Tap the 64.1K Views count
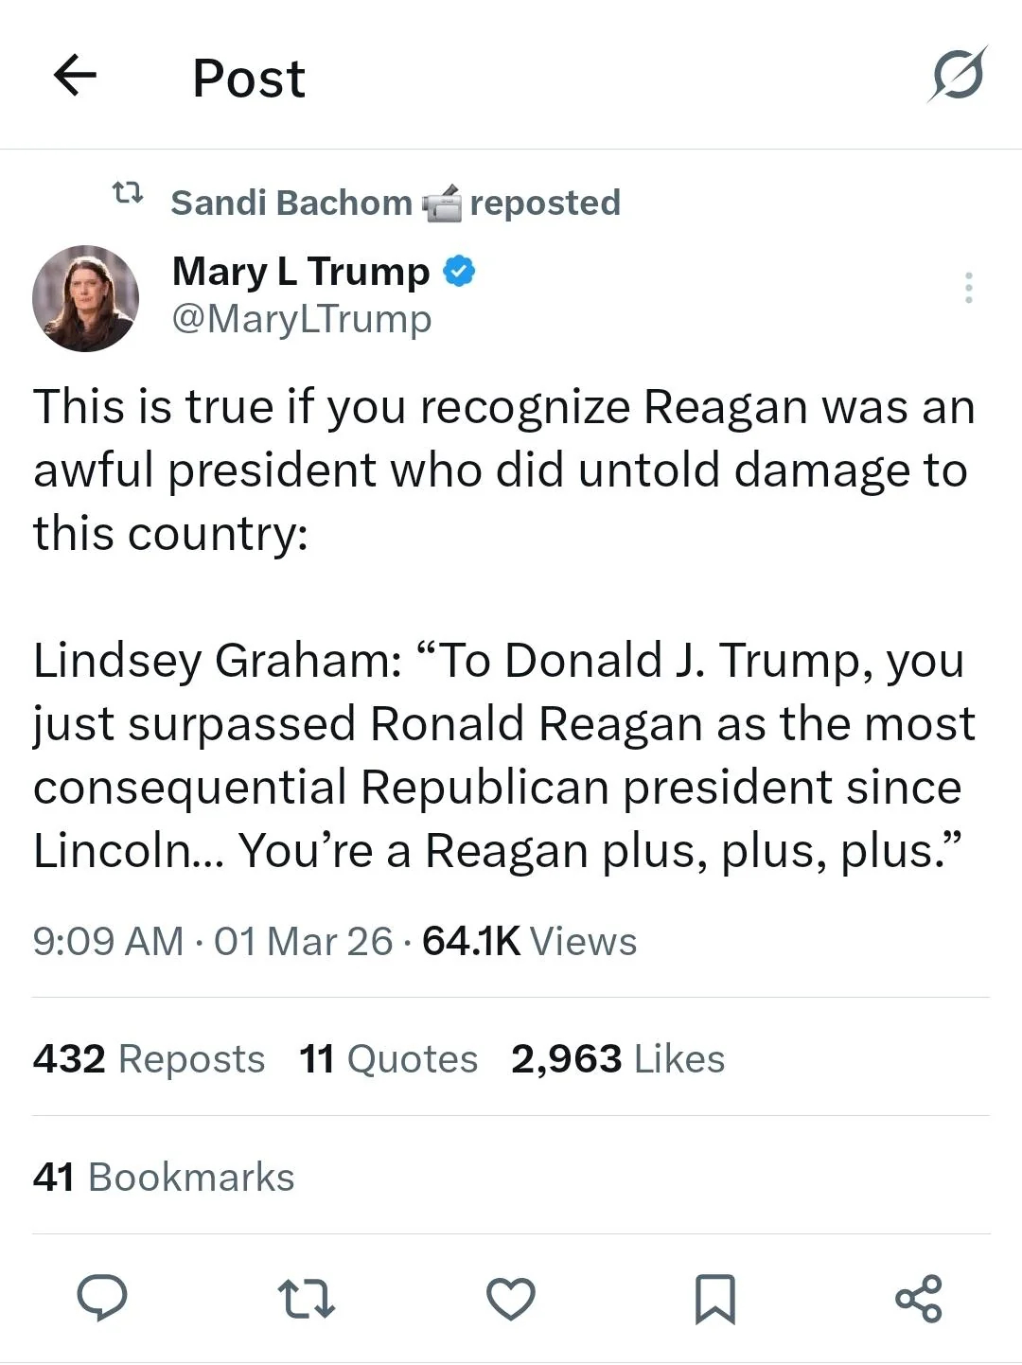Screen dimensions: 1022x1365 point(529,941)
